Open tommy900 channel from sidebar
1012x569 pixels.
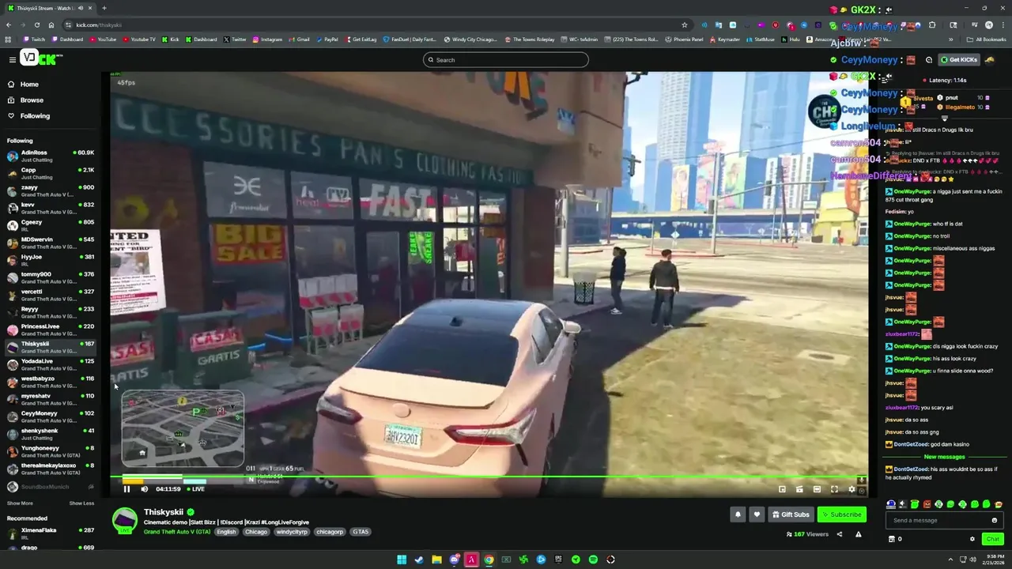51,277
